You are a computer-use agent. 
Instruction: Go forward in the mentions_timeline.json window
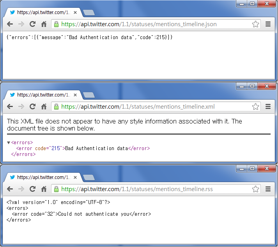tap(21, 24)
